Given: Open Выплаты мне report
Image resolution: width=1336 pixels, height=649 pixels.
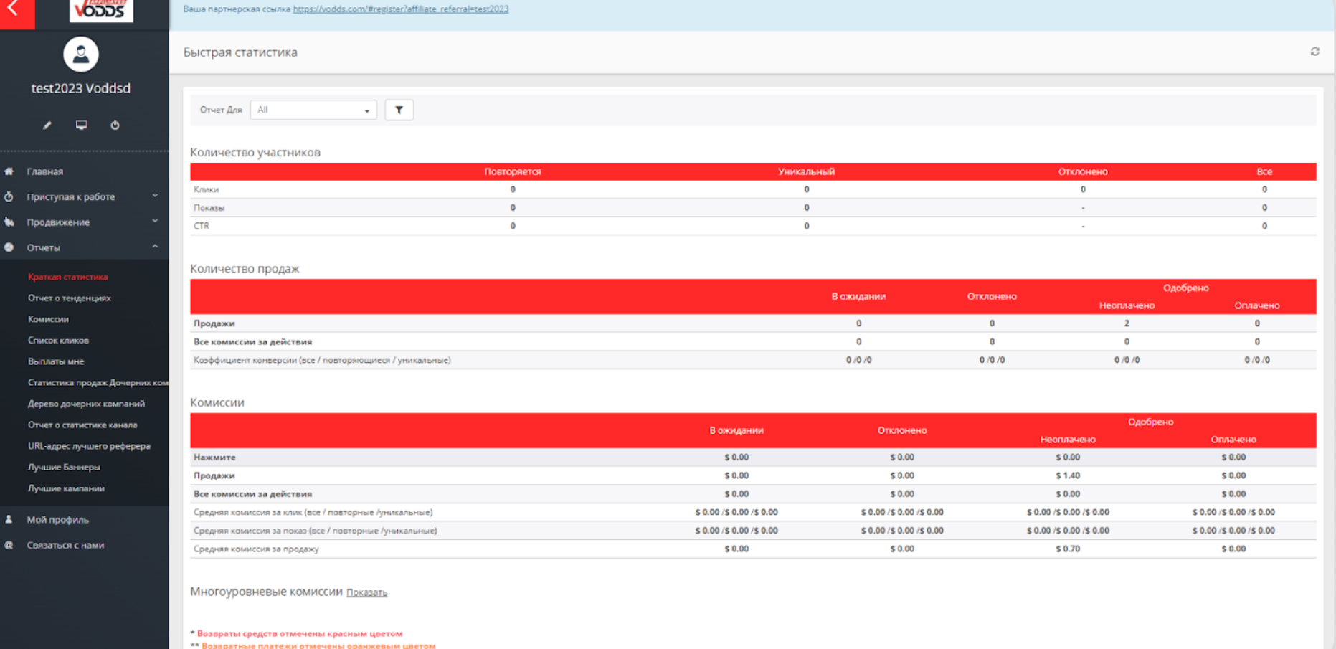Looking at the screenshot, I should pyautogui.click(x=56, y=361).
